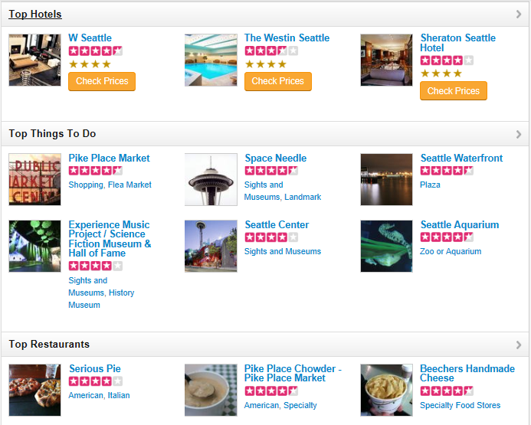Image resolution: width=531 pixels, height=425 pixels.
Task: Click the Pike Place Market thumbnail
Action: point(34,179)
